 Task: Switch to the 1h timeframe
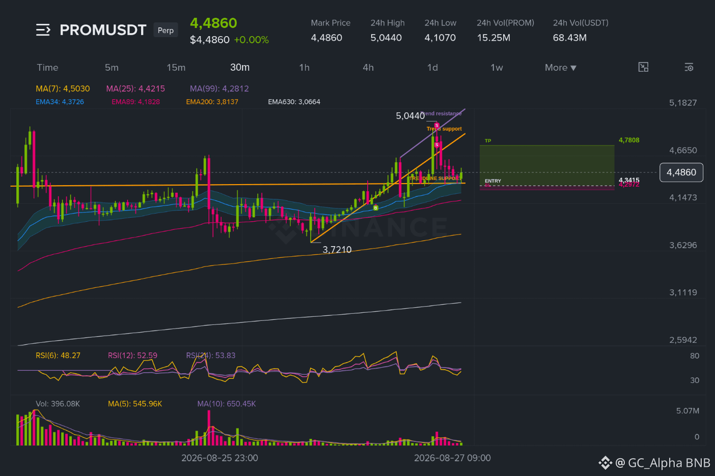(304, 68)
